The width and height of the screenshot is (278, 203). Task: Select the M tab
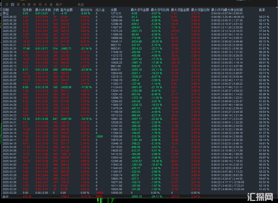click(46, 5)
